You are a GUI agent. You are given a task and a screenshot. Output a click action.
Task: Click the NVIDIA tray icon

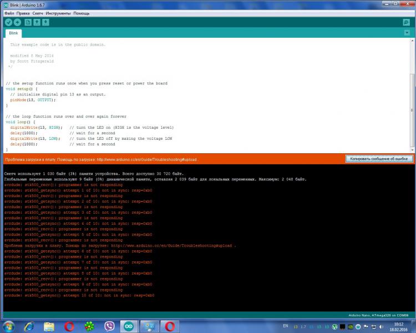tap(350, 327)
